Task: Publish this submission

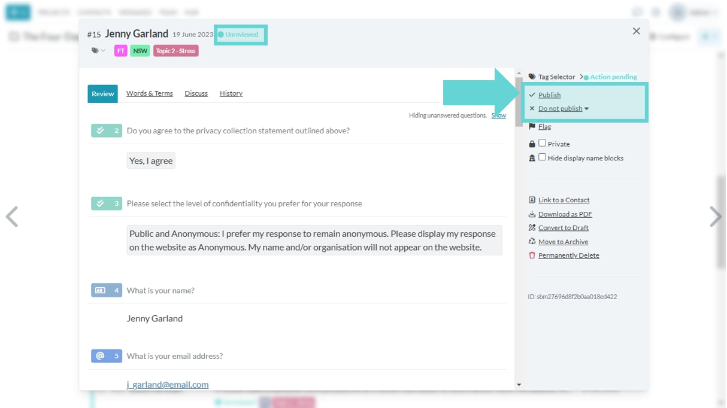Action: coord(549,95)
